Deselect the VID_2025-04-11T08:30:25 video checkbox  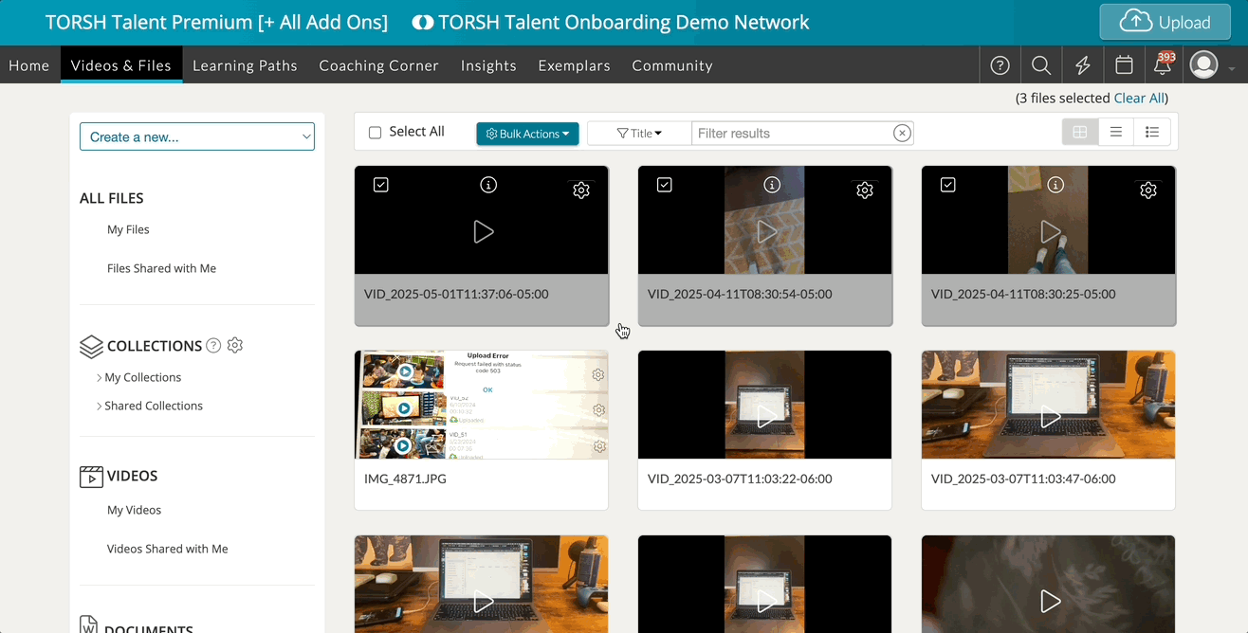pyautogui.click(x=947, y=185)
